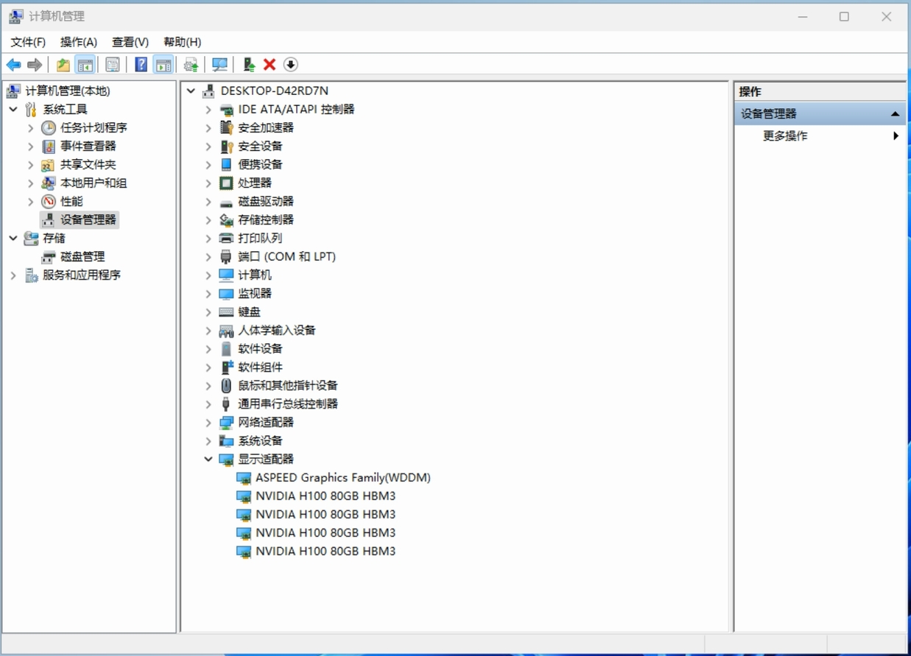The height and width of the screenshot is (656, 911).
Task: Collapse the 显示适配器 category
Action: click(208, 459)
